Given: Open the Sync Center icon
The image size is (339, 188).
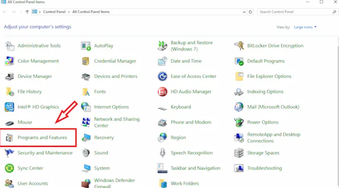Looking at the screenshot, I should click(x=9, y=168).
